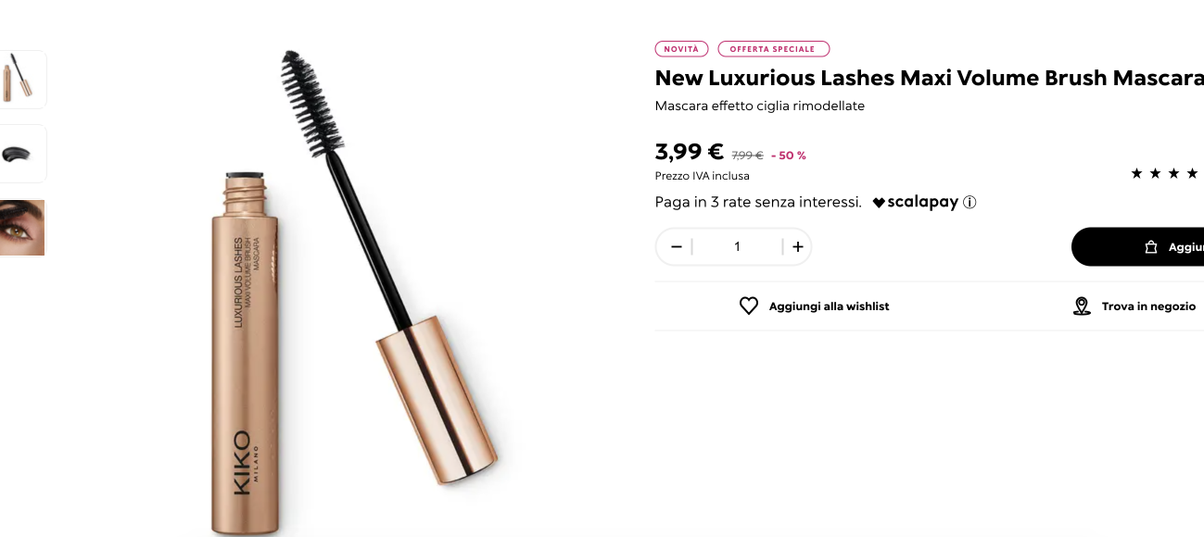Screen dimensions: 1204x537
Task: Click the OFFERTA SPECIALE badge
Action: pos(773,49)
